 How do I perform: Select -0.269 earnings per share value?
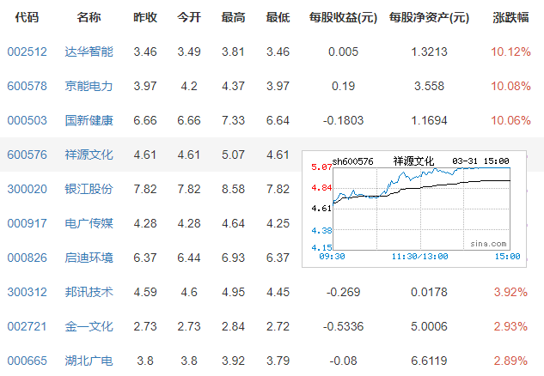pyautogui.click(x=343, y=292)
